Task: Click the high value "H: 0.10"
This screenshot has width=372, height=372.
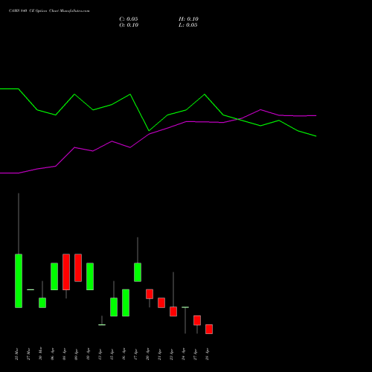Action: pyautogui.click(x=188, y=19)
